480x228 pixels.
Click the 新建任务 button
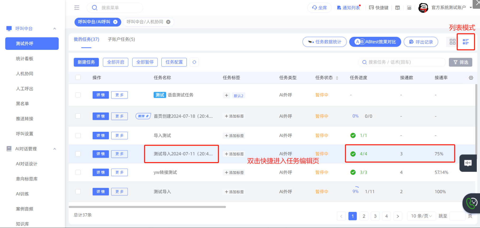pyautogui.click(x=86, y=62)
